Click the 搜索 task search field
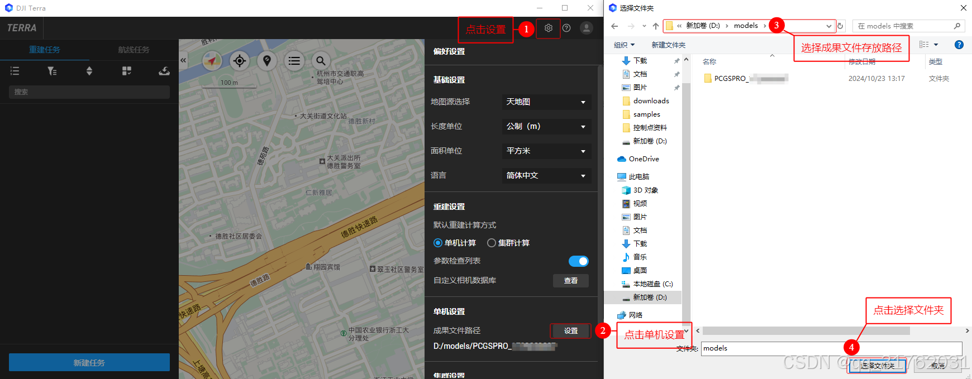The height and width of the screenshot is (379, 972). (x=89, y=92)
